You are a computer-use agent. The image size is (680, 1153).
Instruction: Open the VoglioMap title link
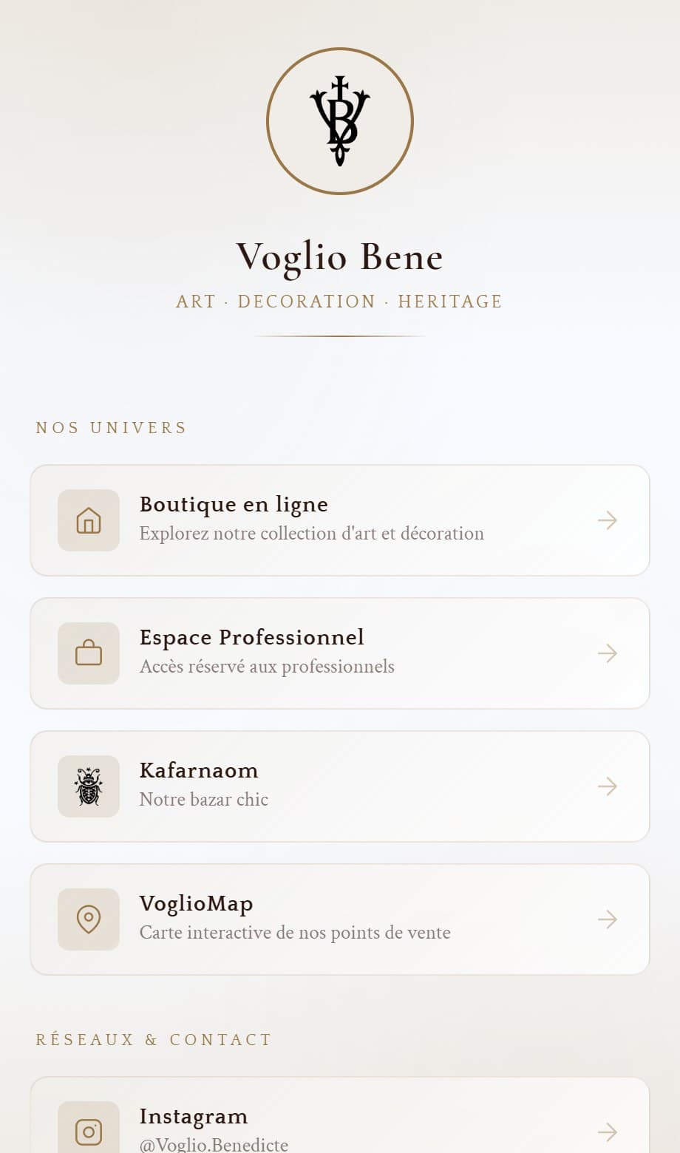197,904
